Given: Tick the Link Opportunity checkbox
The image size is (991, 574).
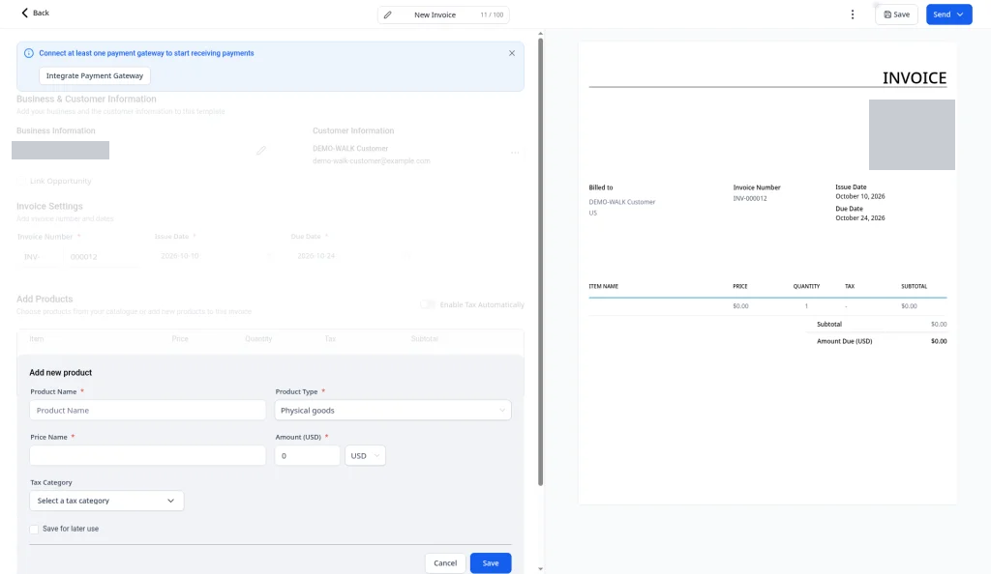Looking at the screenshot, I should tap(21, 181).
